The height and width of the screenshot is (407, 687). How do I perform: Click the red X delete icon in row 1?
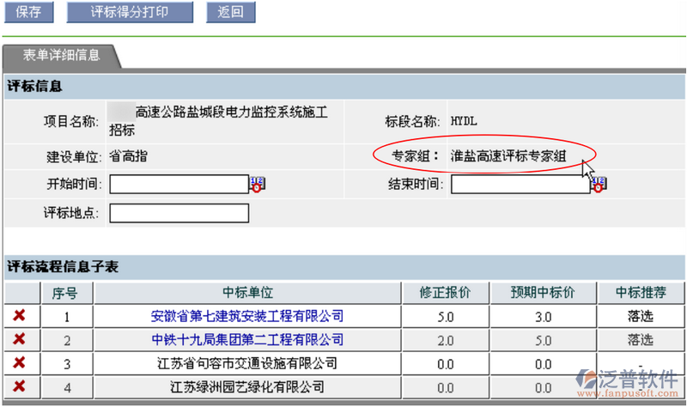click(19, 316)
